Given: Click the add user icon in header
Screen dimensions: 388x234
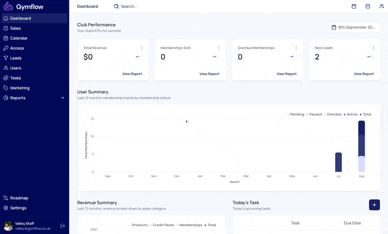Looking at the screenshot, I should pyautogui.click(x=382, y=6).
